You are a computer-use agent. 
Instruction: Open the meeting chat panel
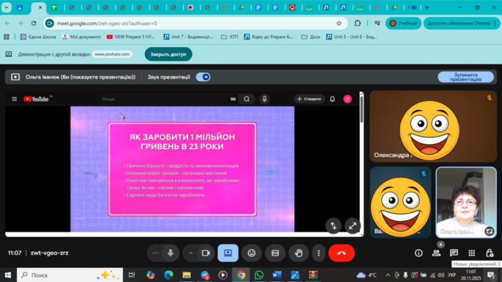[x=454, y=253]
